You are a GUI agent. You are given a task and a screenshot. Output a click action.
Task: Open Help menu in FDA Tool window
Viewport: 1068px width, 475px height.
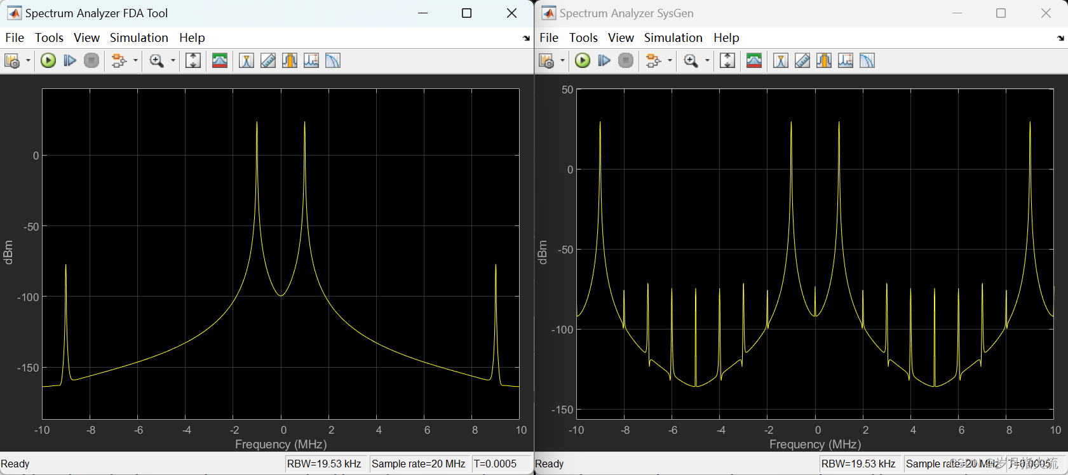point(192,38)
